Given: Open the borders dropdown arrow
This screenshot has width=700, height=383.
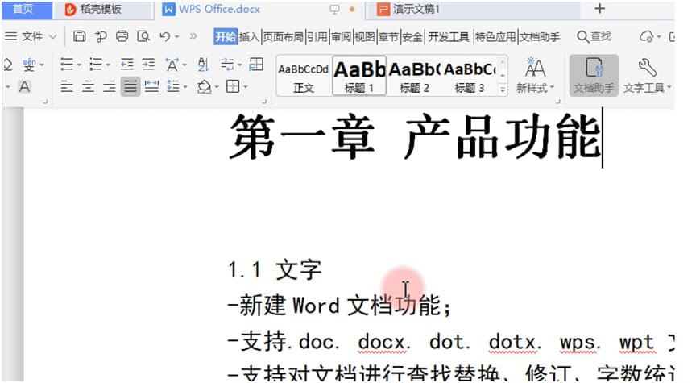Looking at the screenshot, I should click(246, 87).
